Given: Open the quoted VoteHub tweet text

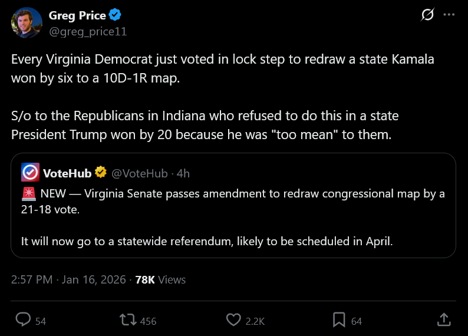Looking at the screenshot, I should pos(233,217).
